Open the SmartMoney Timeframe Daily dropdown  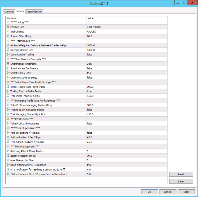[127, 64]
